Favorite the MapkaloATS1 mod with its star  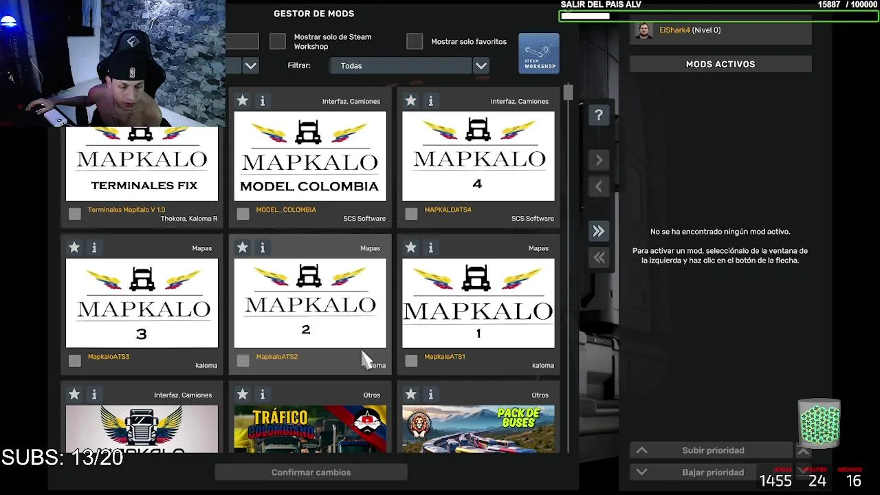[x=411, y=247]
